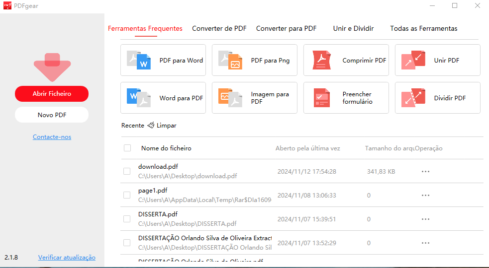The height and width of the screenshot is (268, 489).
Task: Click the broom icon beside Limpar
Action: pos(151,125)
